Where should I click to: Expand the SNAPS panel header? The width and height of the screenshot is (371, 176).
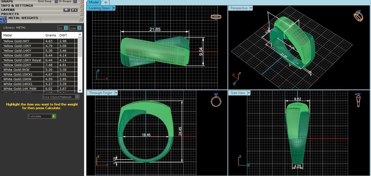tap(7, 1)
